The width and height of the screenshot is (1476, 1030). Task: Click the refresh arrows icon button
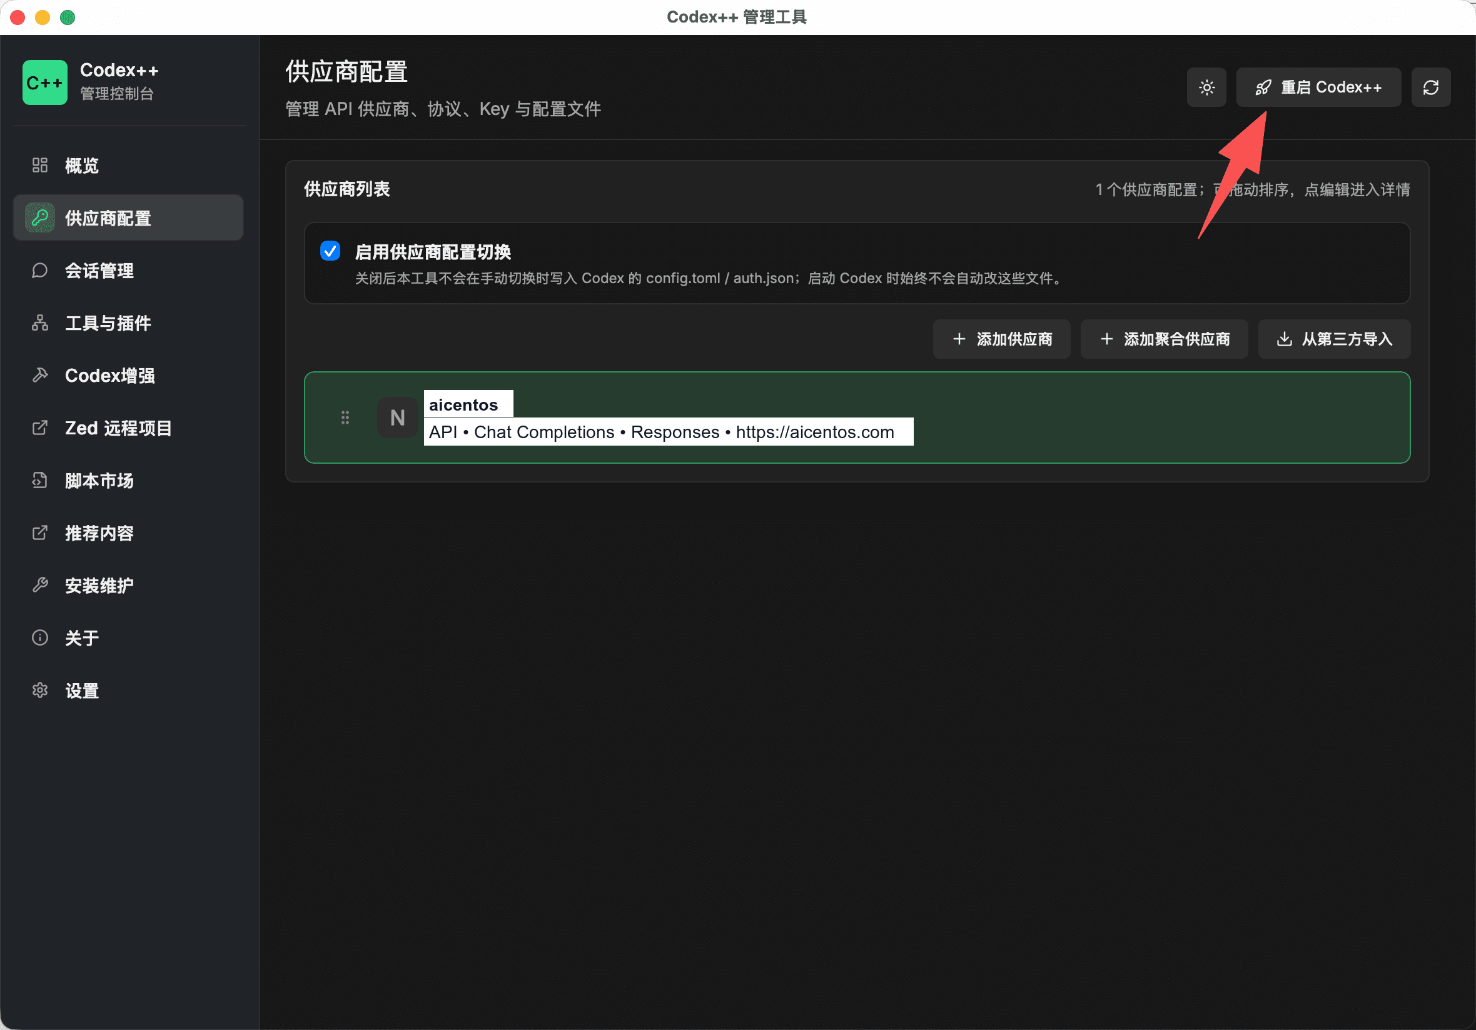1431,87
